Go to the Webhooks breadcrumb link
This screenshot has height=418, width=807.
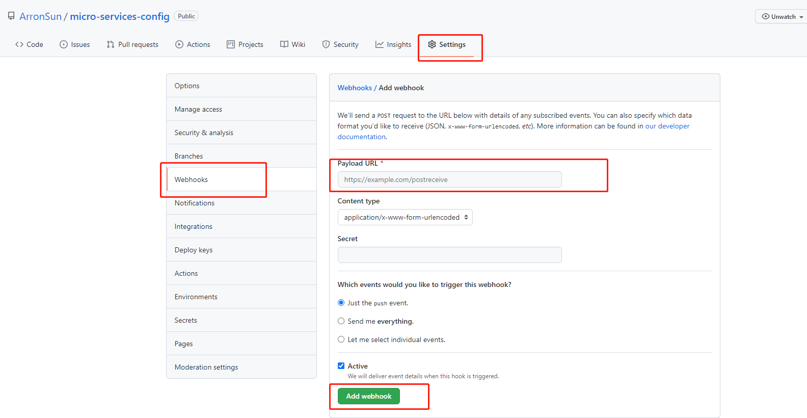coord(355,88)
